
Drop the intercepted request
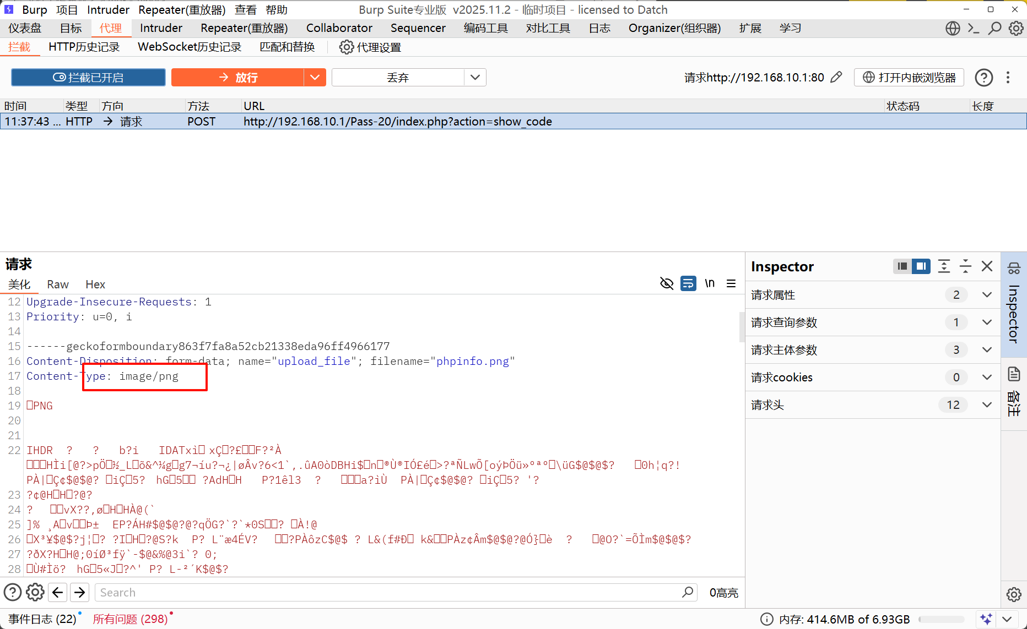(x=398, y=78)
